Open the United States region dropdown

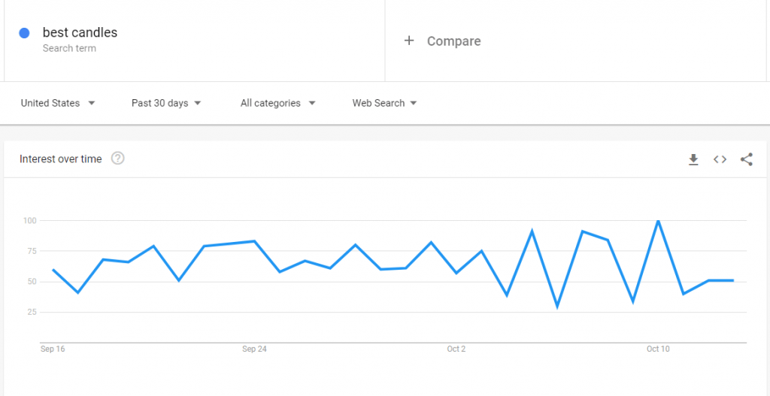click(x=58, y=103)
